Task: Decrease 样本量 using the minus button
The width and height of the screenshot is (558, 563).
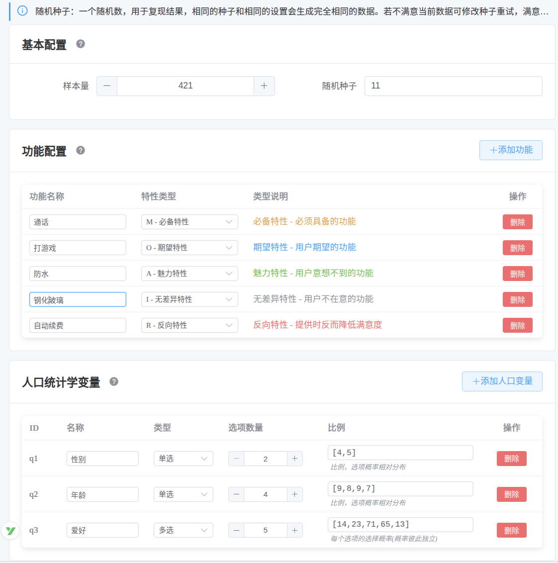Action: click(x=107, y=86)
